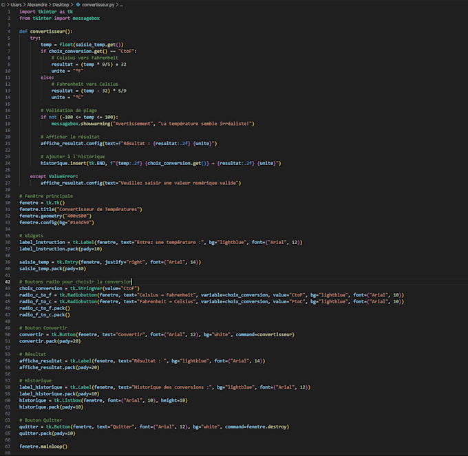The image size is (468, 456).
Task: Click 'fenetre.geometry("400x500")' line
Action: 56,216
